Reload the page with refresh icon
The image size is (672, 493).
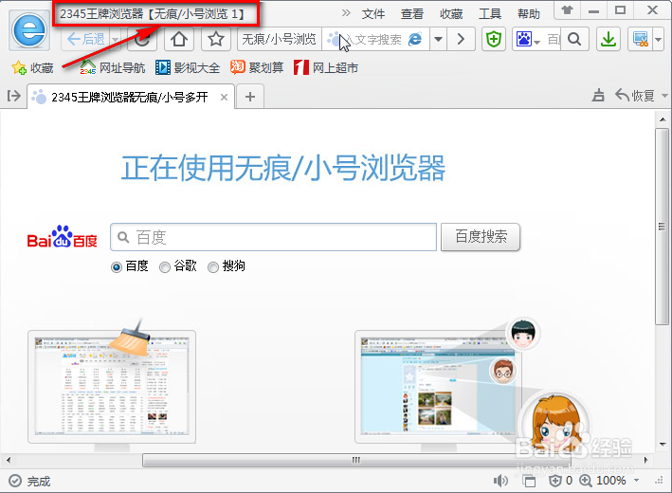142,40
